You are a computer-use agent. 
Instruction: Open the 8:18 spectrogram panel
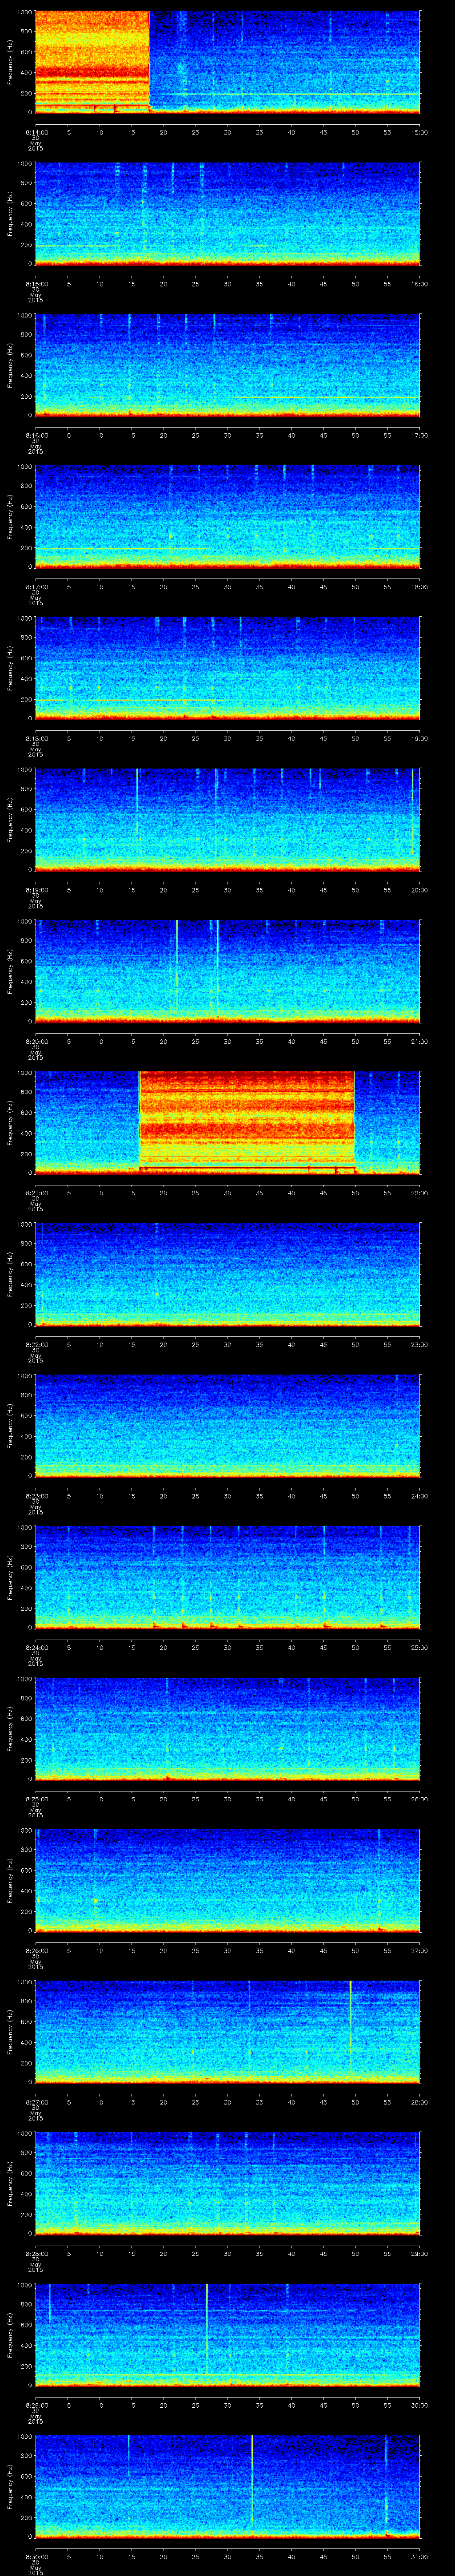coord(227,668)
